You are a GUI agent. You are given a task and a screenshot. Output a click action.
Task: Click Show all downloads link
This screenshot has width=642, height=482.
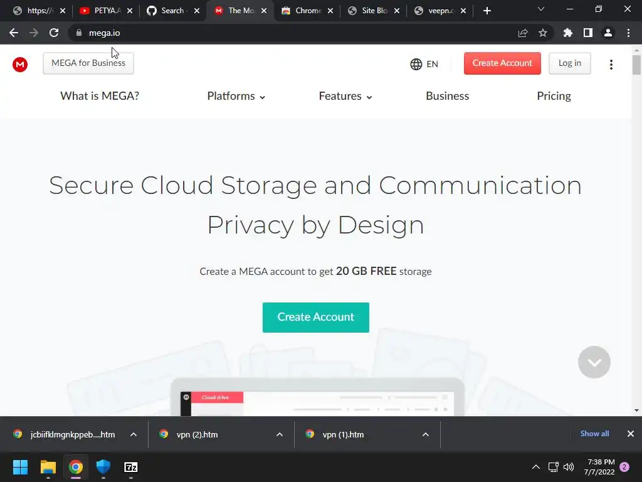coord(594,434)
